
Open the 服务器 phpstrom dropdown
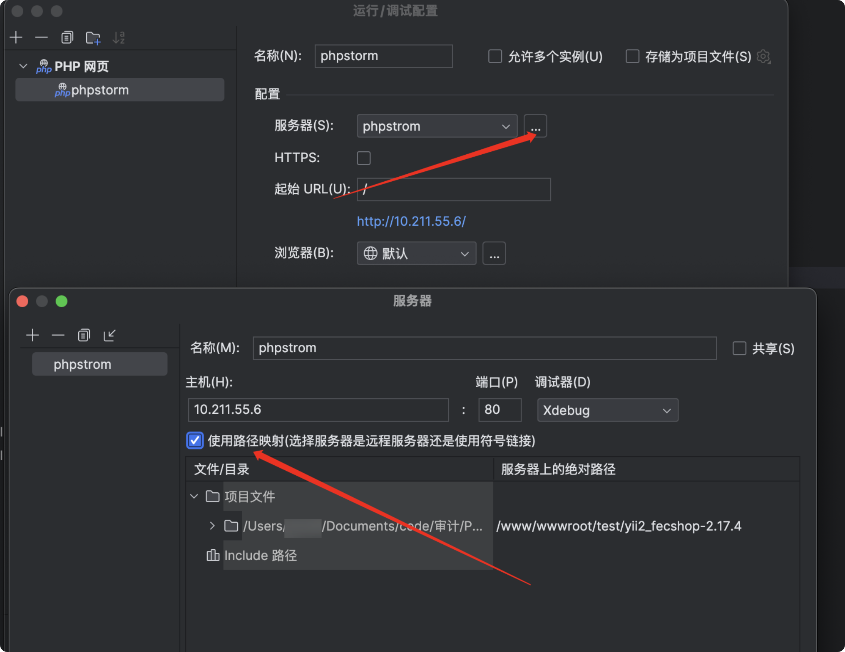tap(436, 126)
